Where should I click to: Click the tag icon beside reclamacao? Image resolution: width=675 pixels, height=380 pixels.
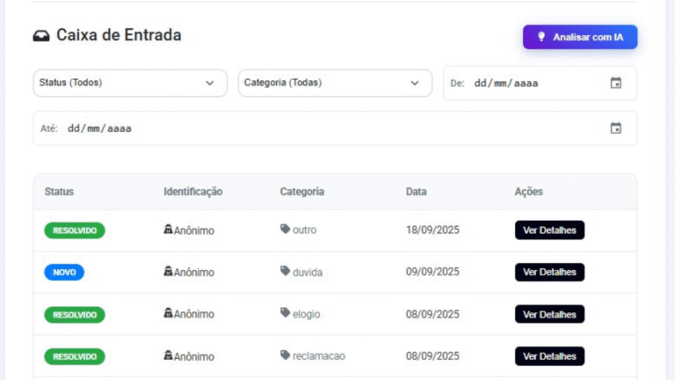click(285, 355)
